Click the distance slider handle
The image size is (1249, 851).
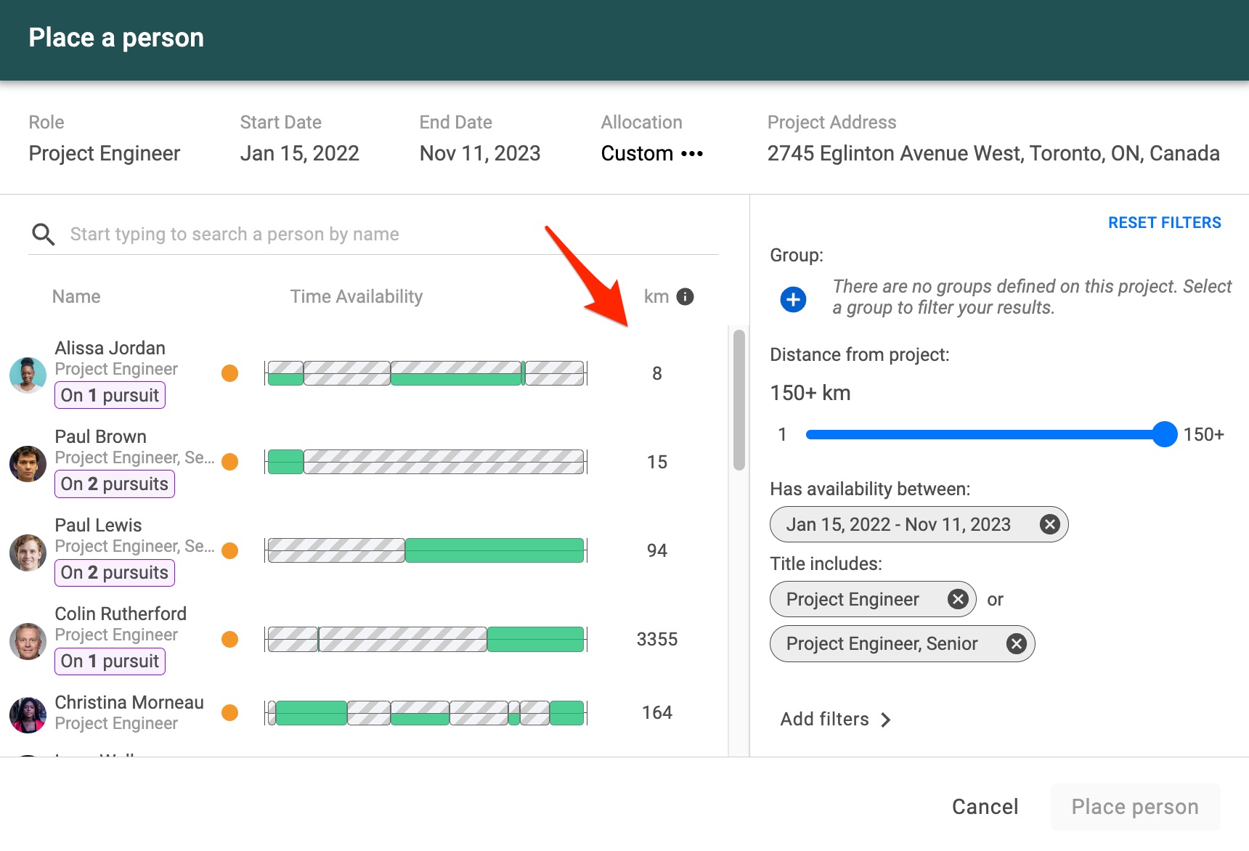[x=1164, y=434]
